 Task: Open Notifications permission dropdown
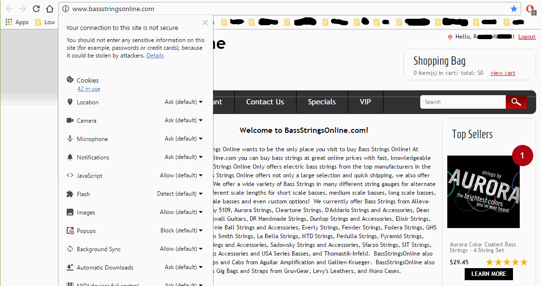coord(184,157)
